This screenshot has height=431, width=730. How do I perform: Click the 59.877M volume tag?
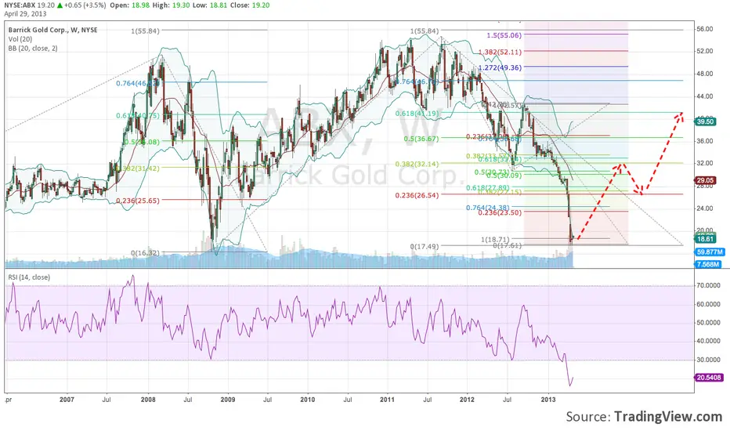(710, 252)
